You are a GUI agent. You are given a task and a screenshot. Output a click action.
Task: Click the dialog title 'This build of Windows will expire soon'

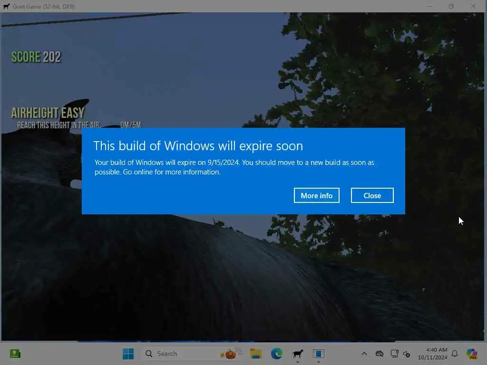198,146
